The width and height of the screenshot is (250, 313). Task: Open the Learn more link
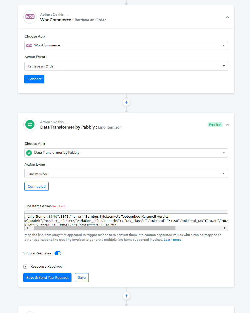pyautogui.click(x=172, y=240)
